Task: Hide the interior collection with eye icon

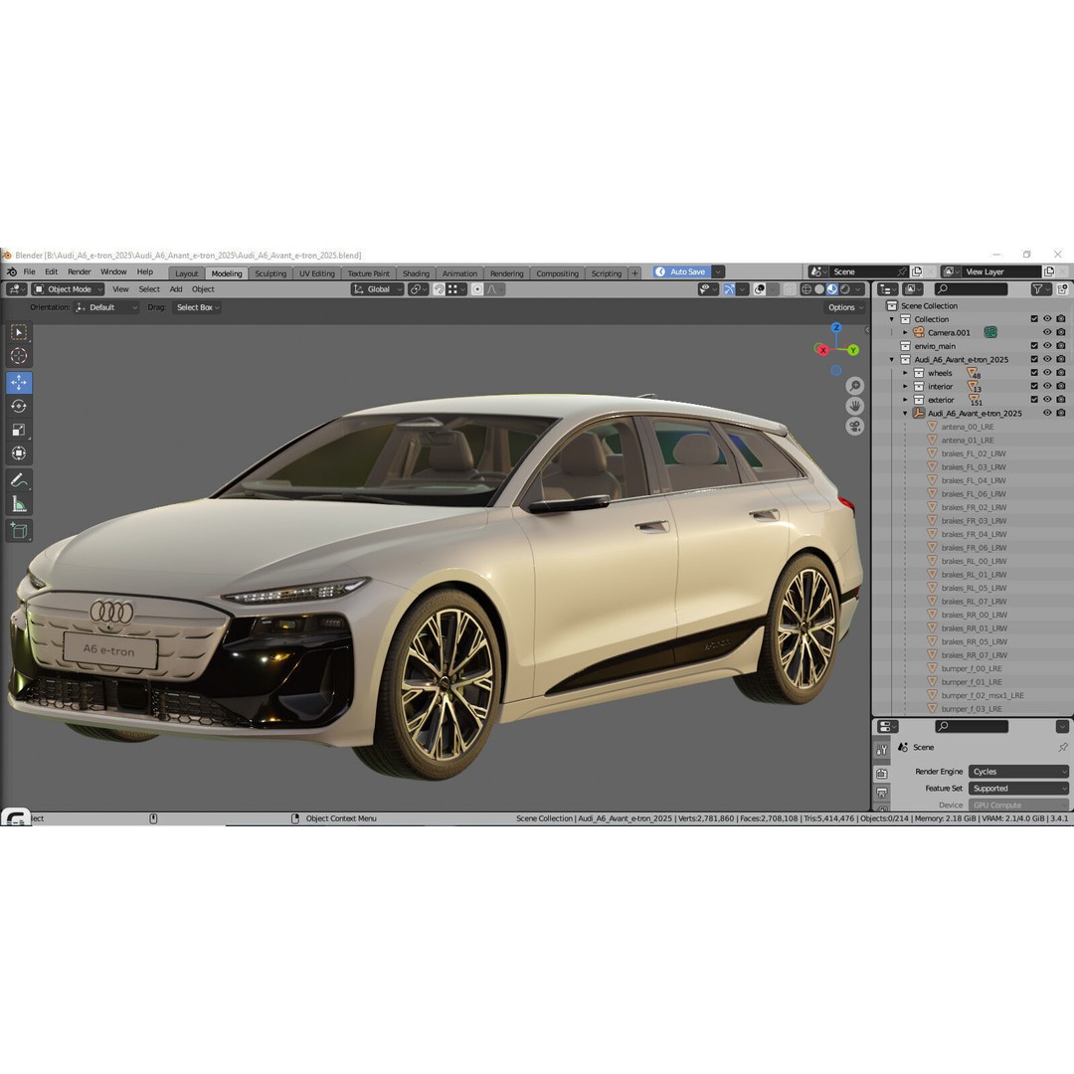Action: pyautogui.click(x=1047, y=386)
